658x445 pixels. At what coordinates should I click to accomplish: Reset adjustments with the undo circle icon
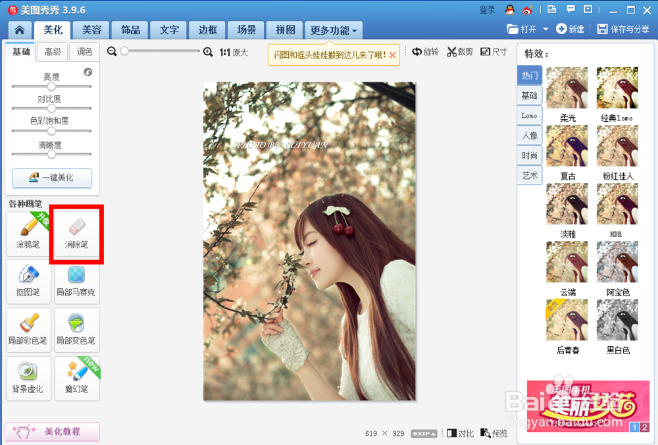(88, 72)
